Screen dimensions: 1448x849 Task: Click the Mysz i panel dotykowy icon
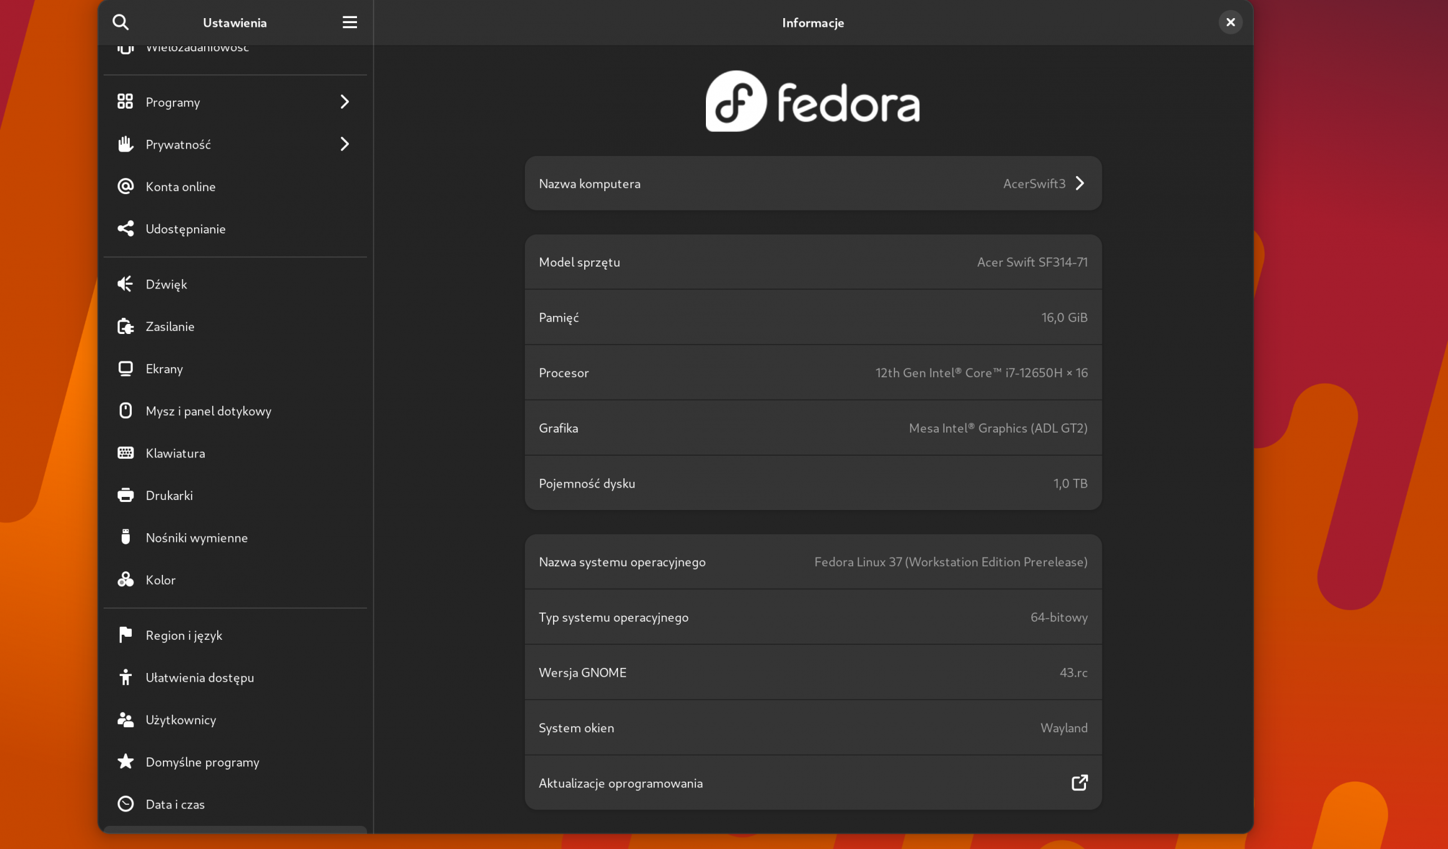(x=125, y=410)
